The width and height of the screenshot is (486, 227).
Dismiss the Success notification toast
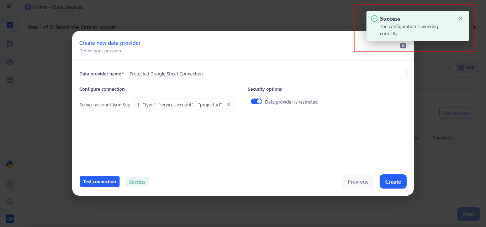click(x=460, y=19)
